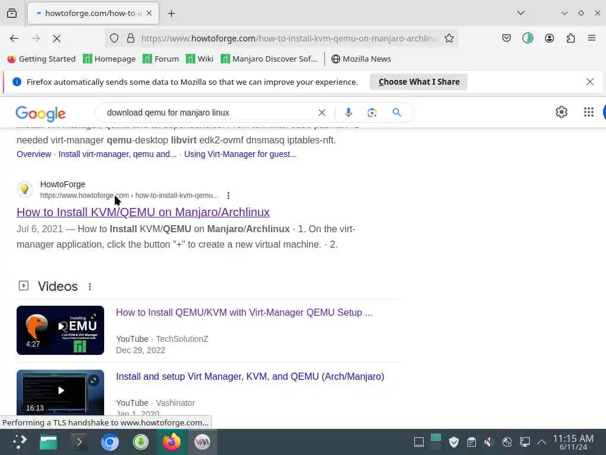Go back to previous page

pos(14,39)
